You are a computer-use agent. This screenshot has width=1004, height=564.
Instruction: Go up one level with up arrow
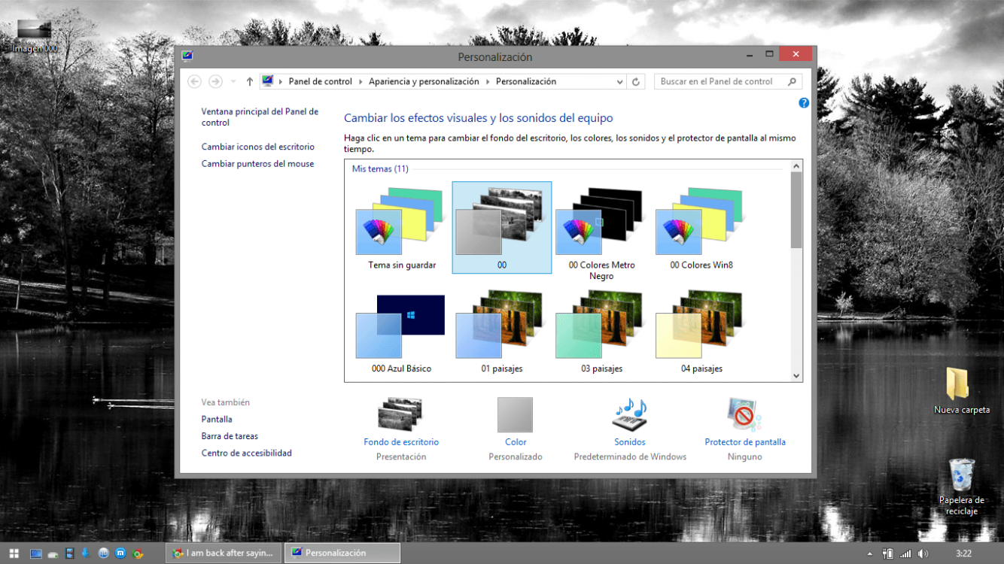tap(250, 82)
